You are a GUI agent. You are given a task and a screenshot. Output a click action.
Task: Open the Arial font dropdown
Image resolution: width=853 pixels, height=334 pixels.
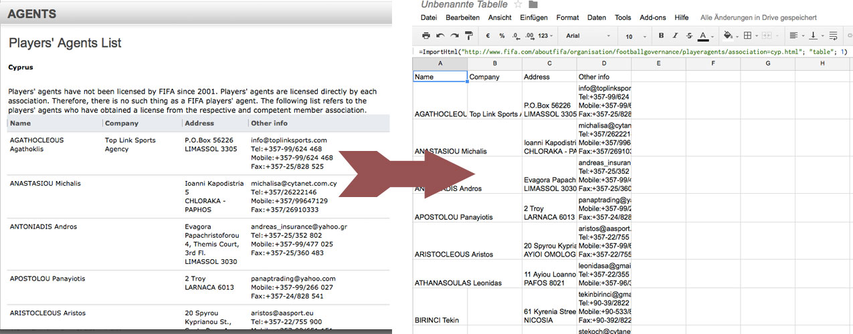[588, 35]
